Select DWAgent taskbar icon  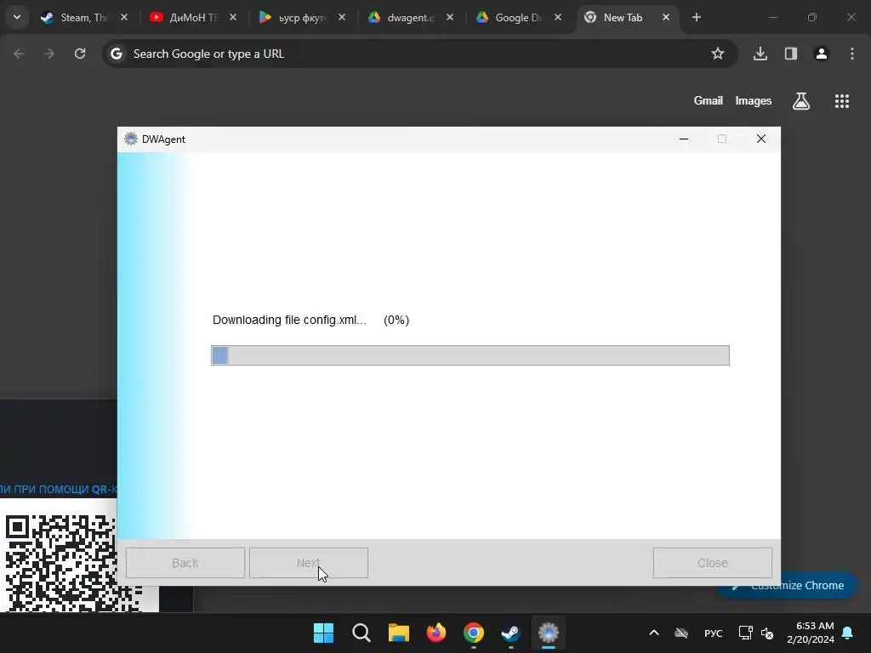(x=549, y=633)
